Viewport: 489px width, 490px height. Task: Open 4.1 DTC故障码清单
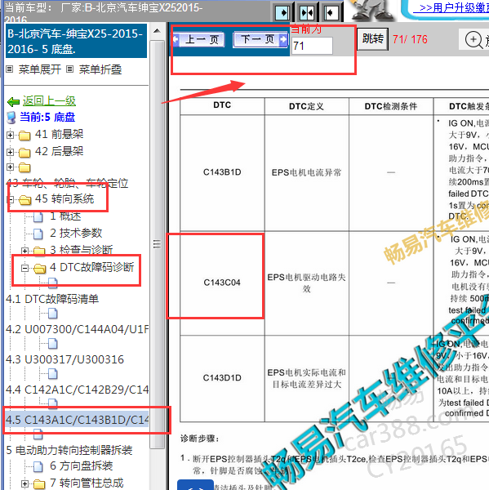coord(52,300)
